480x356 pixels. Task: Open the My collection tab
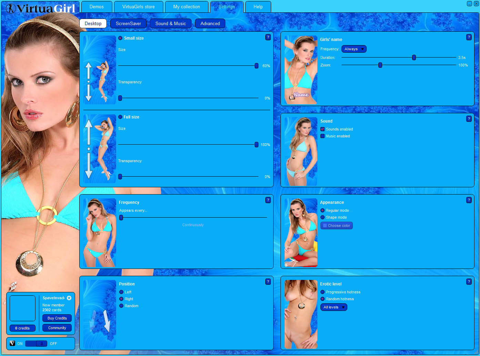coord(186,7)
